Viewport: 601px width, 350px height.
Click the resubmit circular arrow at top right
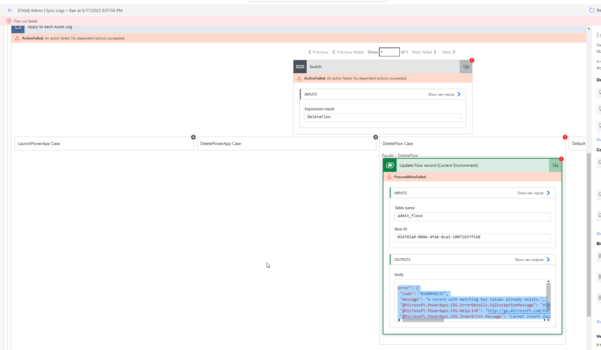point(592,10)
